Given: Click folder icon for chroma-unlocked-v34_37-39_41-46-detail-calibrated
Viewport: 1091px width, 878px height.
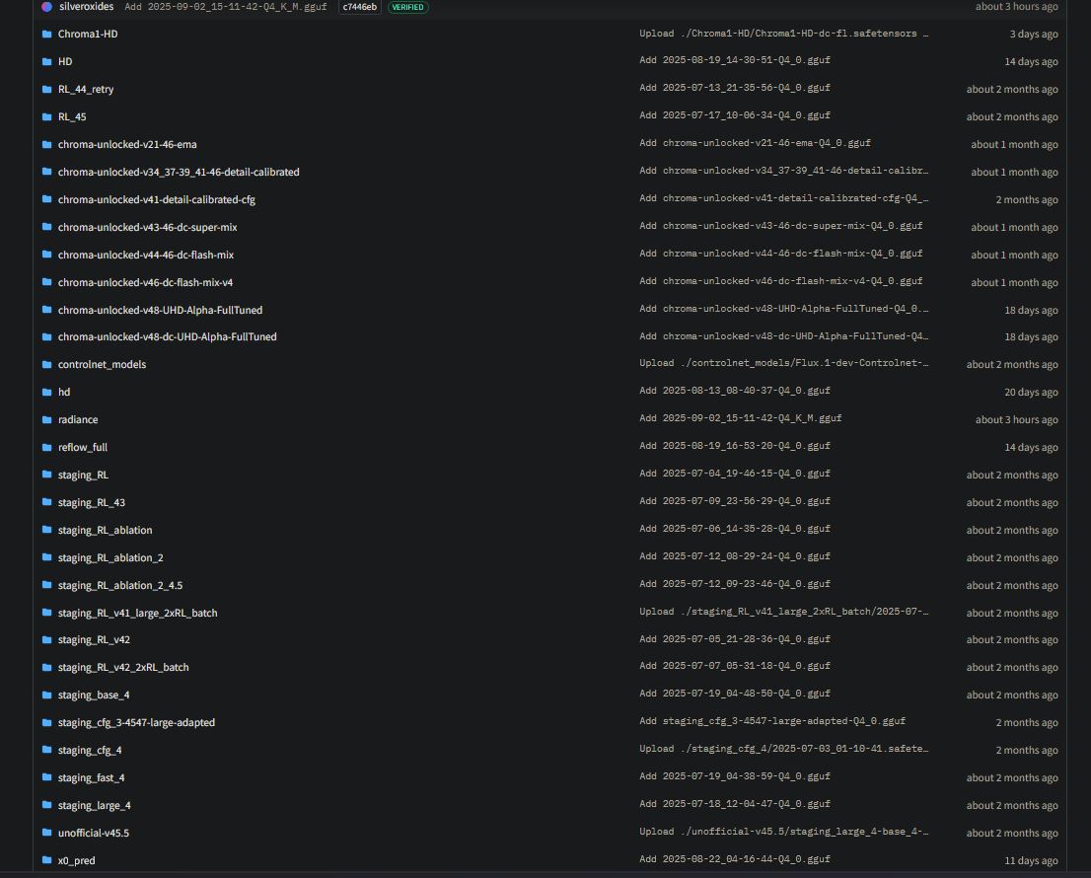Looking at the screenshot, I should [x=46, y=172].
